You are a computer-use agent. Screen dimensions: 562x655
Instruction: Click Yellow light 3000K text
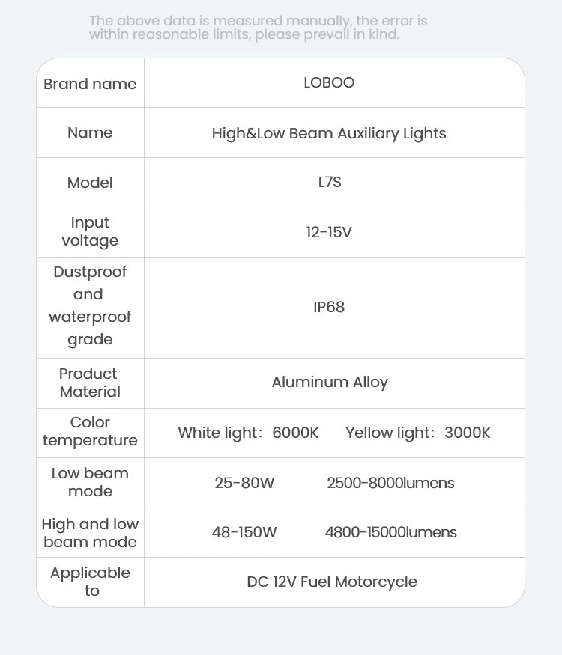point(417,433)
